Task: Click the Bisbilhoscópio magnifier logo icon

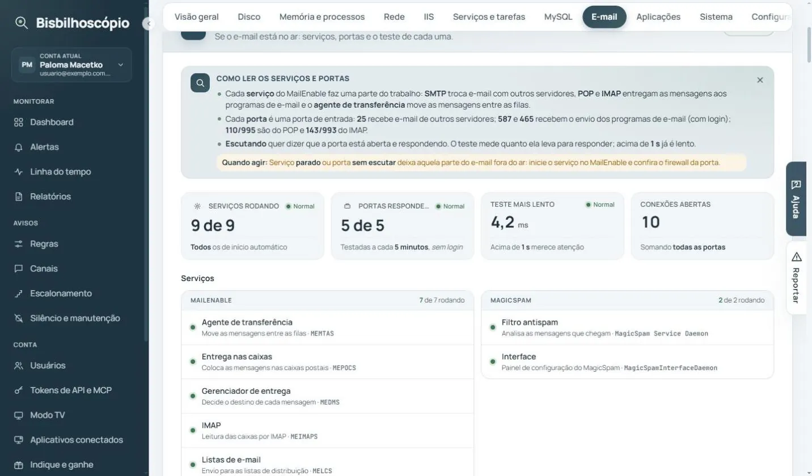Action: click(22, 23)
